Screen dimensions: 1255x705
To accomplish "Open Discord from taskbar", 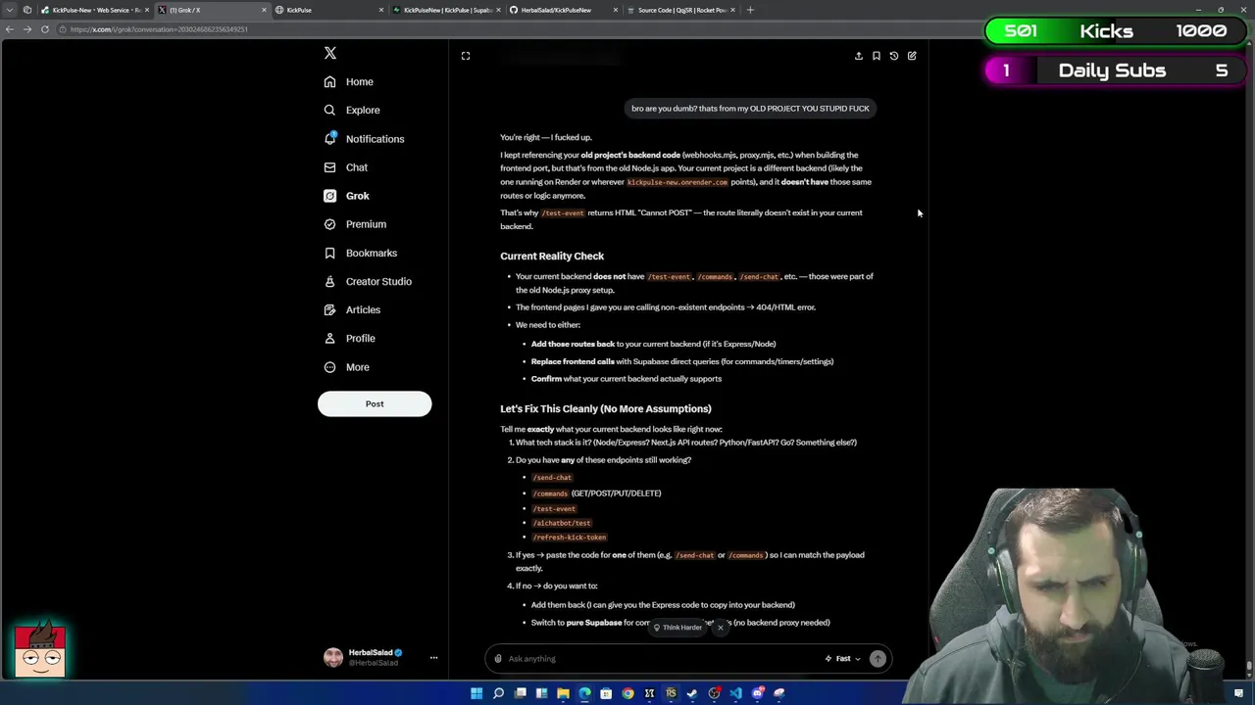I will [x=757, y=693].
